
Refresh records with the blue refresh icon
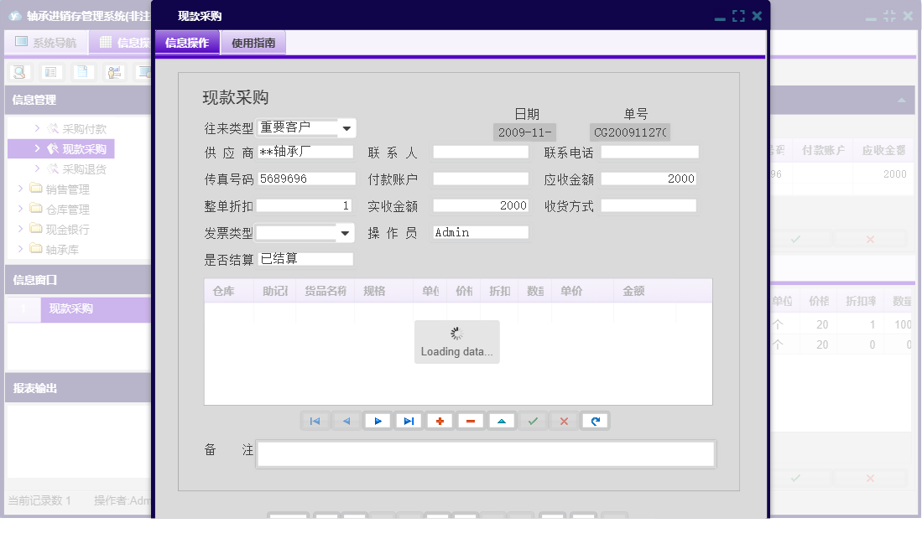point(595,421)
